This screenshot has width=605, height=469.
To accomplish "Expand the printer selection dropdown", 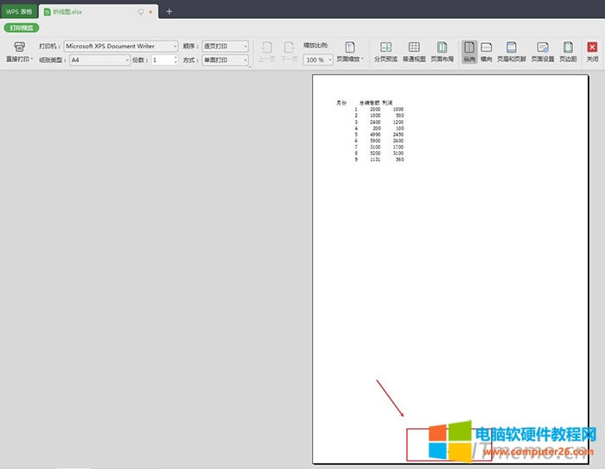I will pyautogui.click(x=175, y=46).
